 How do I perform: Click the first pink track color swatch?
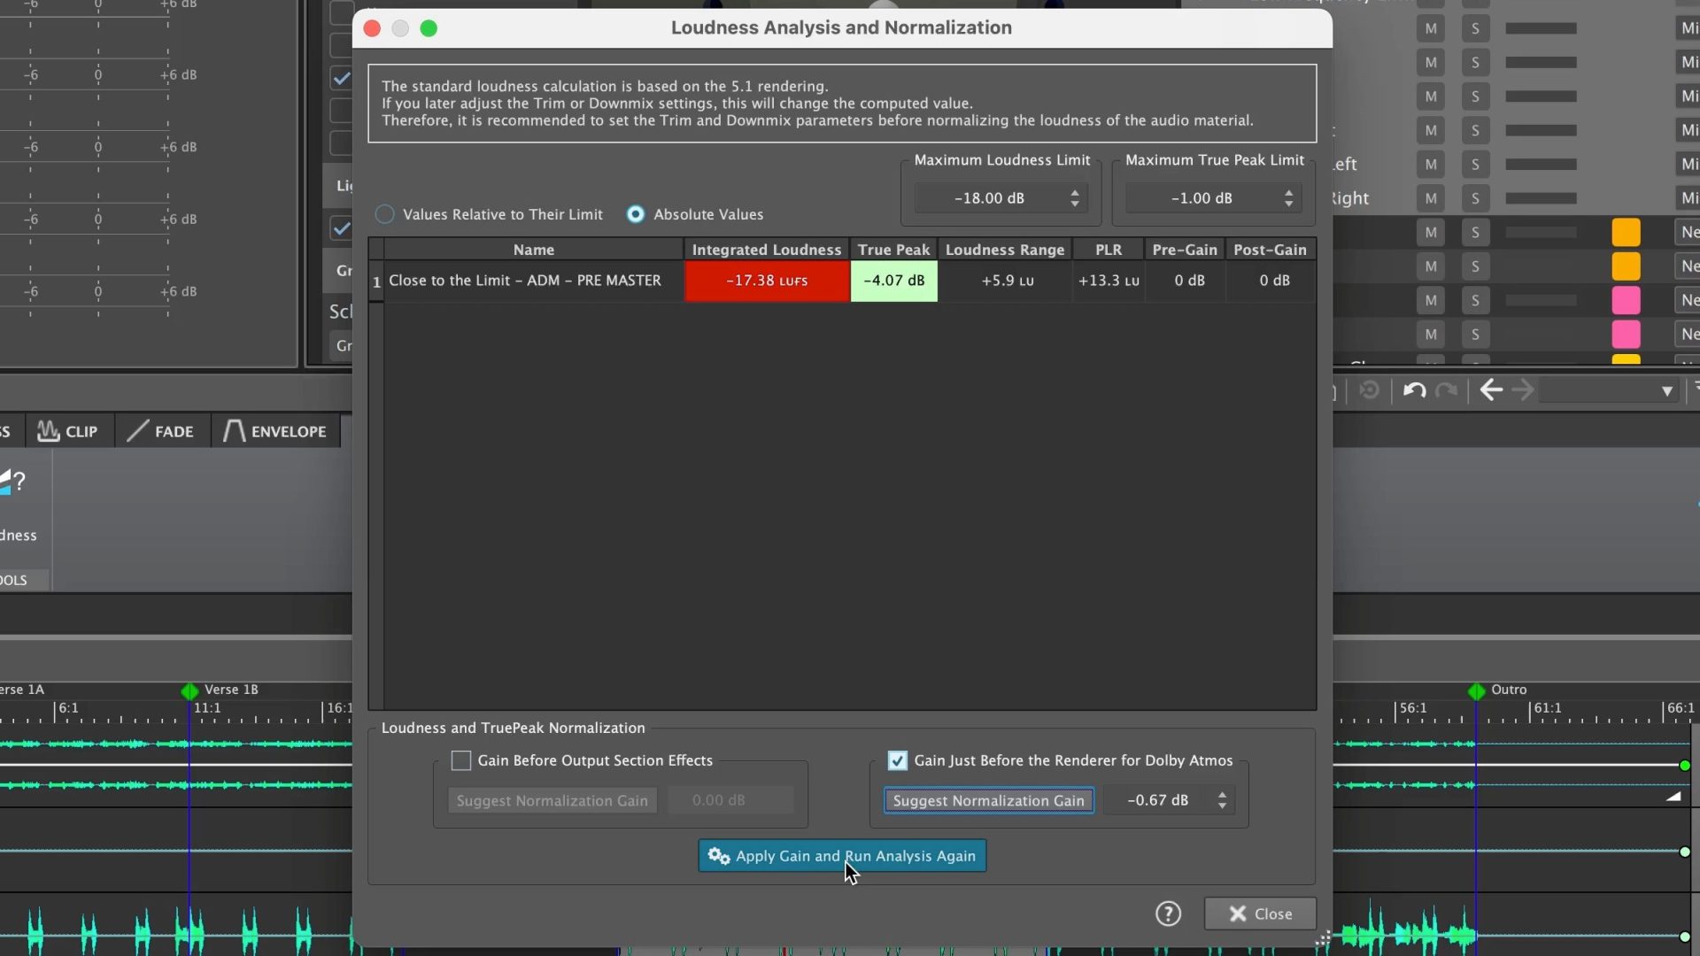point(1626,300)
